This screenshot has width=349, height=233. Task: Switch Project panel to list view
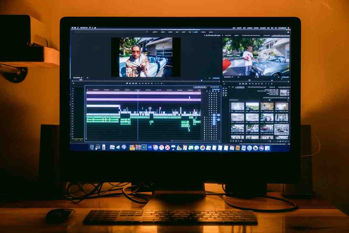(x=286, y=141)
